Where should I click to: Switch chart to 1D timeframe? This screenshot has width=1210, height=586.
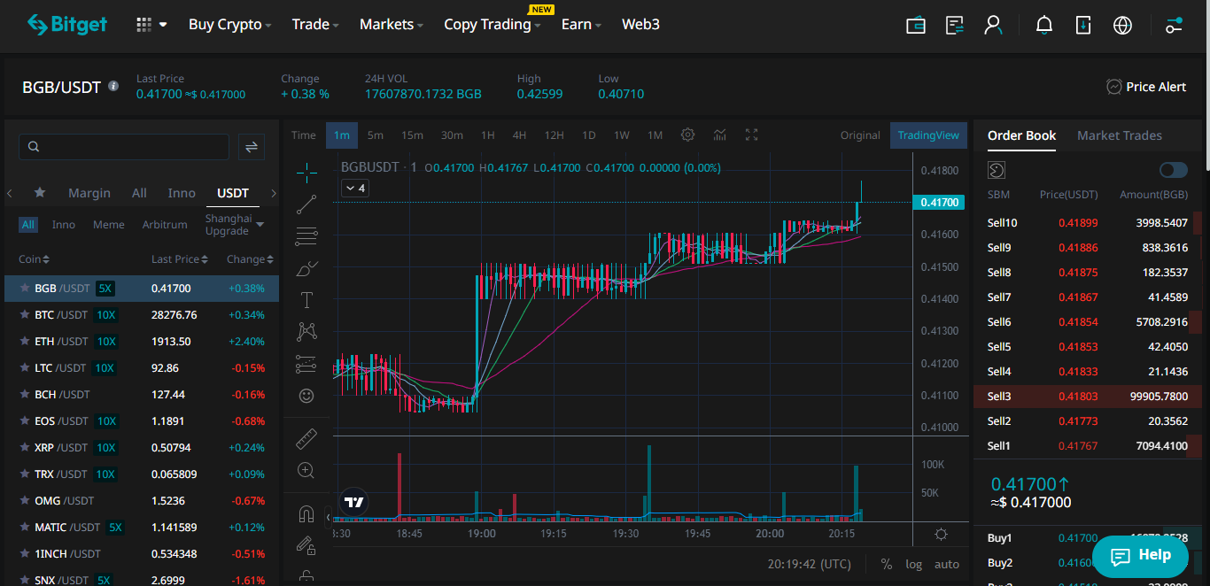588,135
